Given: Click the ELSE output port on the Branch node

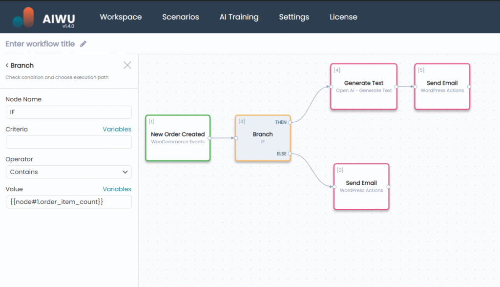Looking at the screenshot, I should (289, 153).
